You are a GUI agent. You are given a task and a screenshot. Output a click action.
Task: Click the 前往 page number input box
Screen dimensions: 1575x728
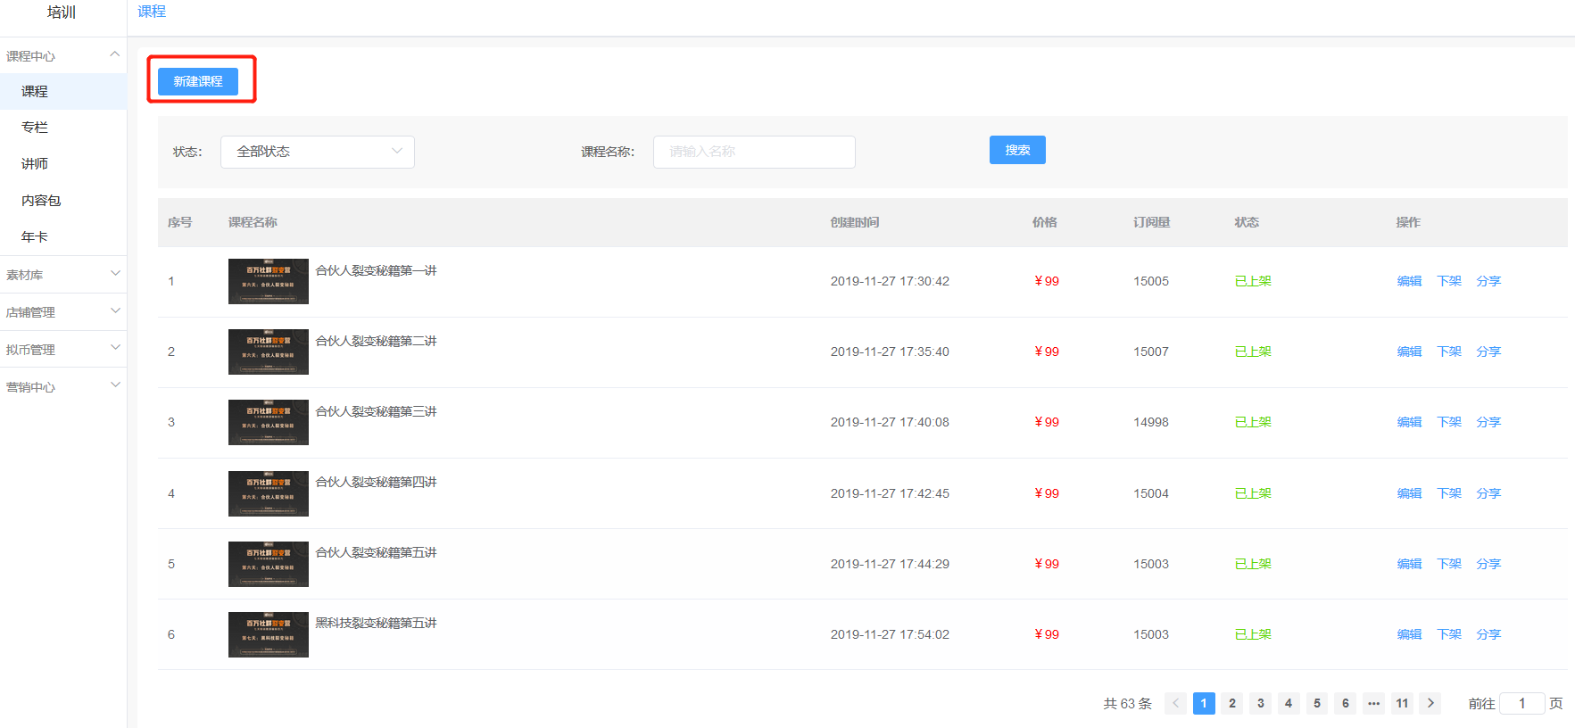(x=1521, y=703)
